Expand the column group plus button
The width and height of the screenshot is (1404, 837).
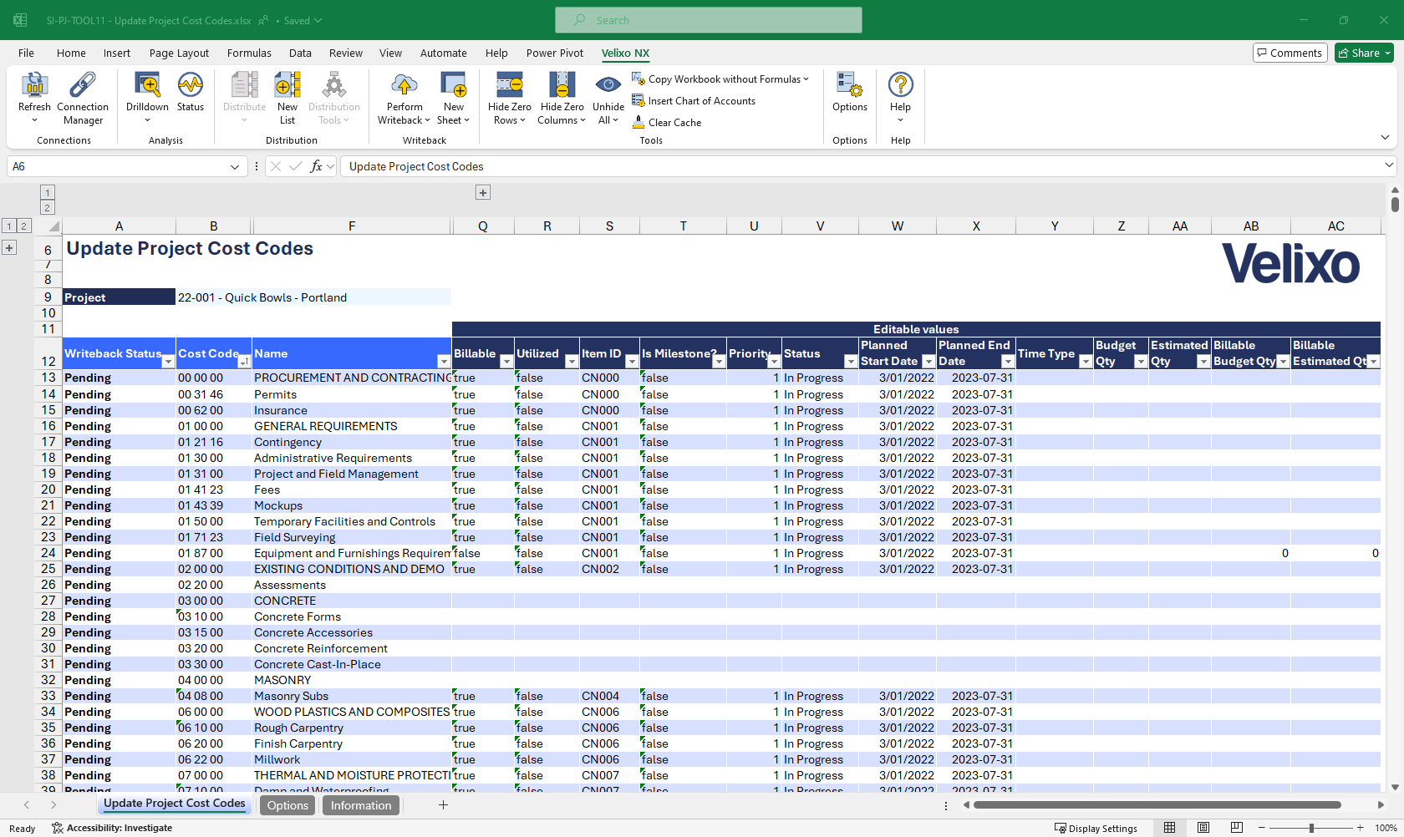pos(483,193)
